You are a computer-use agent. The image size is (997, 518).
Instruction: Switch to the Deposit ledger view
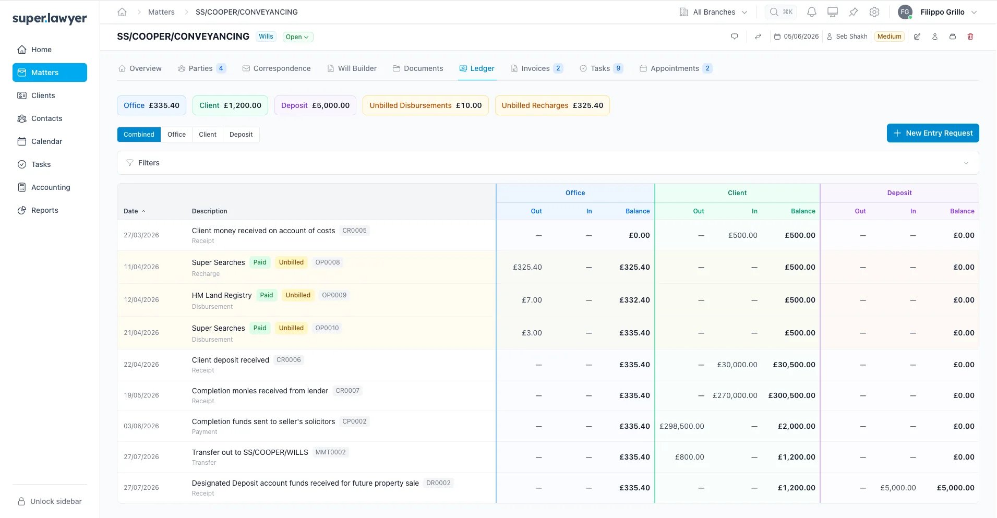click(x=241, y=135)
